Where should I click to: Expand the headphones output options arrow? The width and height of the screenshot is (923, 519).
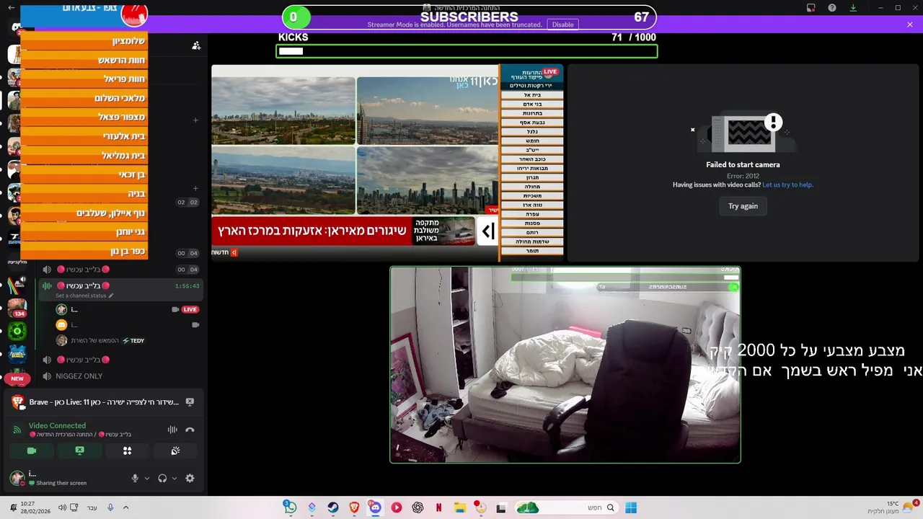tap(175, 478)
